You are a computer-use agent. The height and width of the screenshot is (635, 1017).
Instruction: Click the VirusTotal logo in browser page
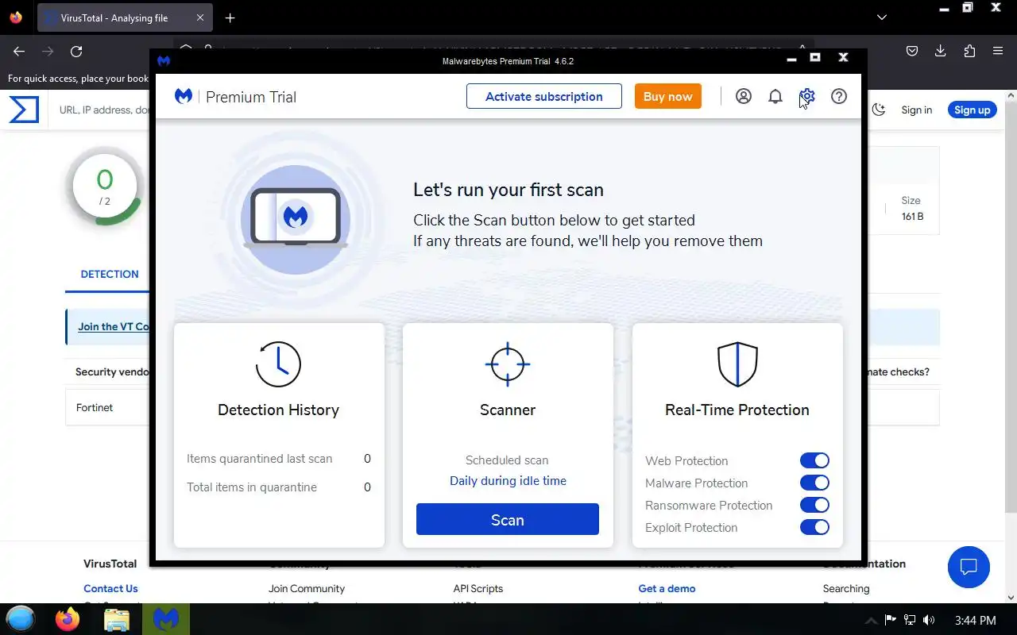click(24, 110)
